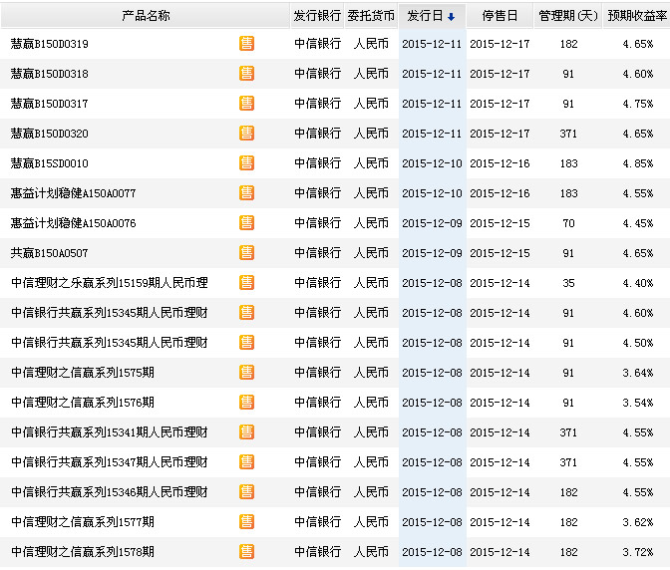The width and height of the screenshot is (670, 570).
Task: Open product 慧赢B150D0319
Action: point(50,44)
